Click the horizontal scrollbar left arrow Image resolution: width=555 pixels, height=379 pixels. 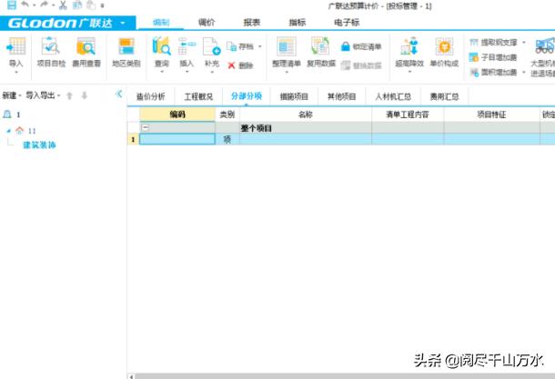coord(131,376)
